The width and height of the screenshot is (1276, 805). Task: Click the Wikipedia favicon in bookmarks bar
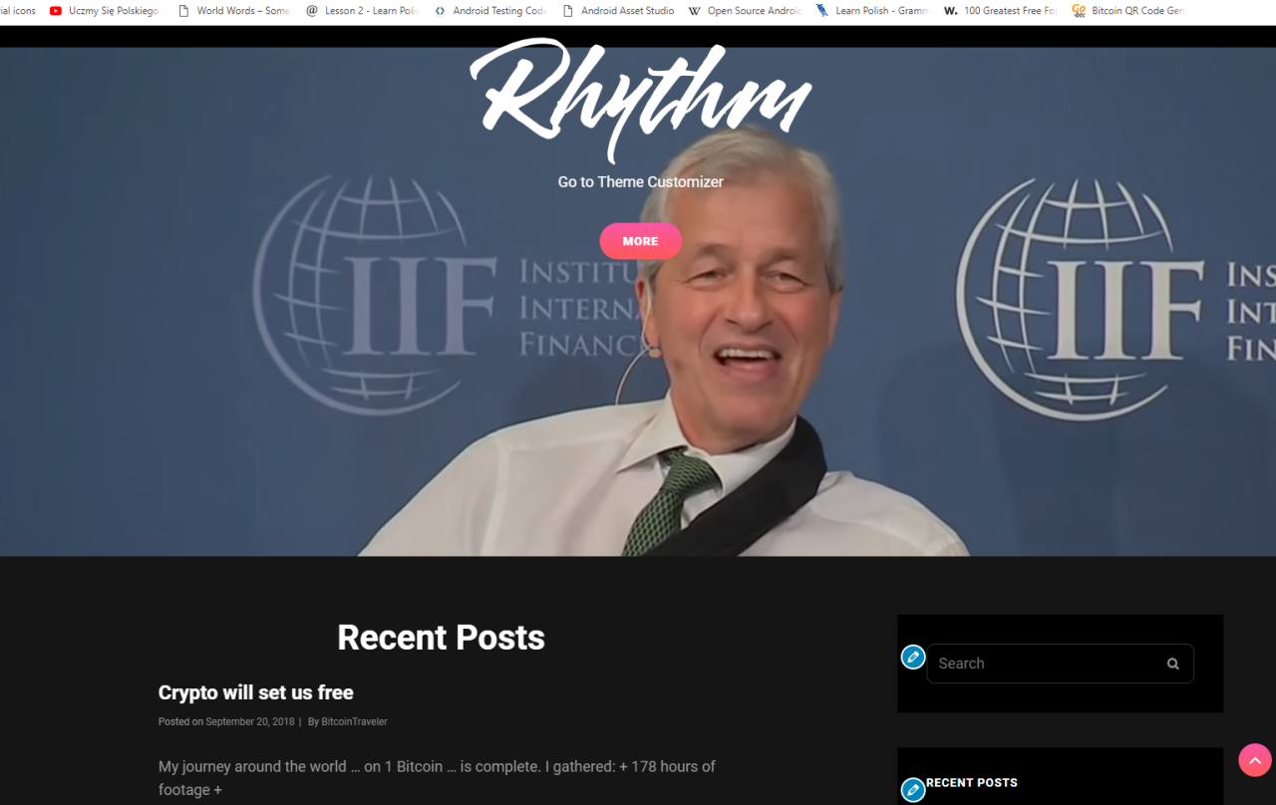(x=694, y=11)
